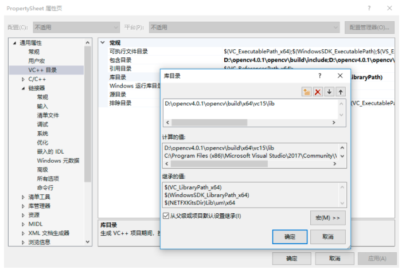Viewport: 402px width, 274px height.
Task: Select 调试 tree item
Action: 42,124
